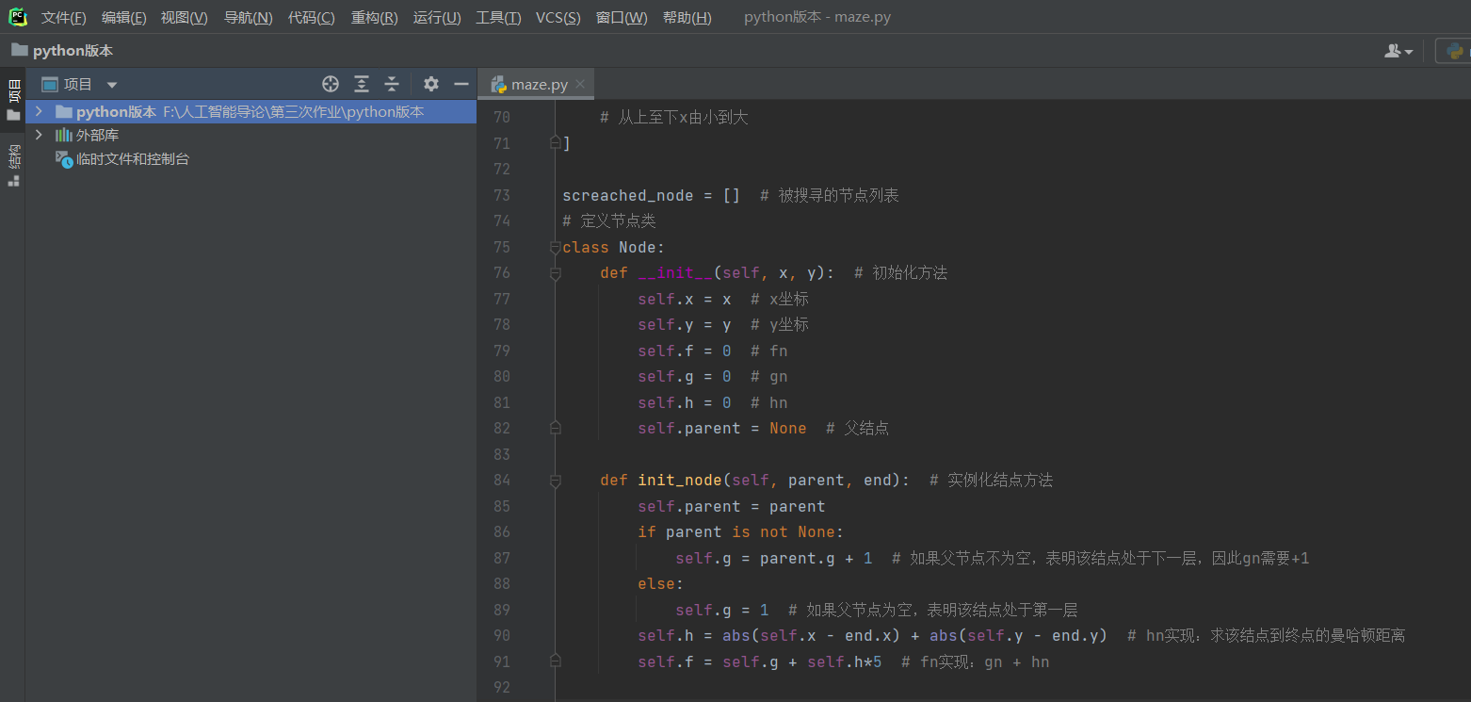Open the 代码(C) menu

coord(311,18)
